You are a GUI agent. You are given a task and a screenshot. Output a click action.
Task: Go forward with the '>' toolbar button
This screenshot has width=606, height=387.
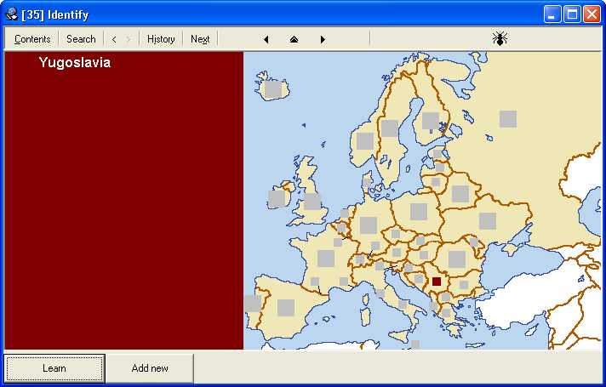[129, 39]
